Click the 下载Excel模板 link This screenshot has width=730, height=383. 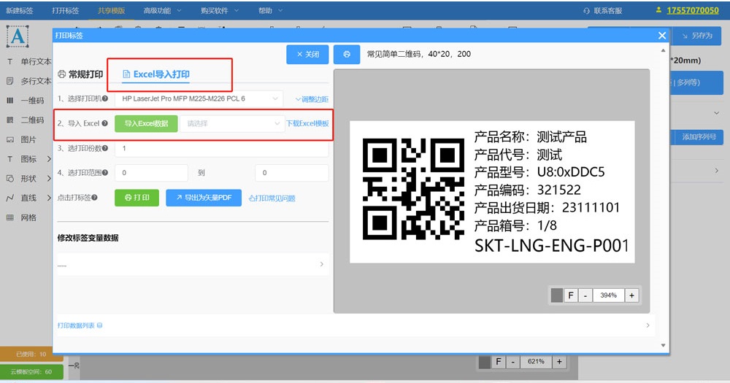pyautogui.click(x=307, y=124)
